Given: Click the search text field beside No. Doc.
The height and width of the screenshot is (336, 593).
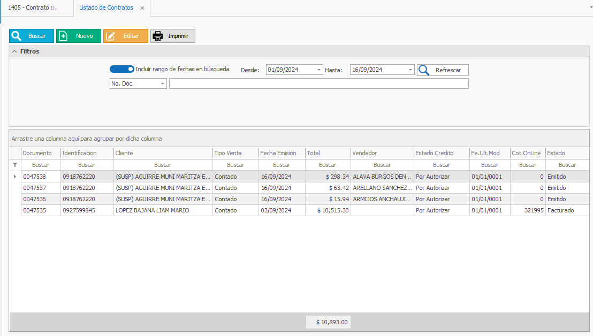Looking at the screenshot, I should pos(318,83).
